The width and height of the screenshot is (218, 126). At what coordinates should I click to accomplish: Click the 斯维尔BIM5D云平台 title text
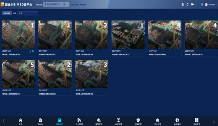(18, 5)
